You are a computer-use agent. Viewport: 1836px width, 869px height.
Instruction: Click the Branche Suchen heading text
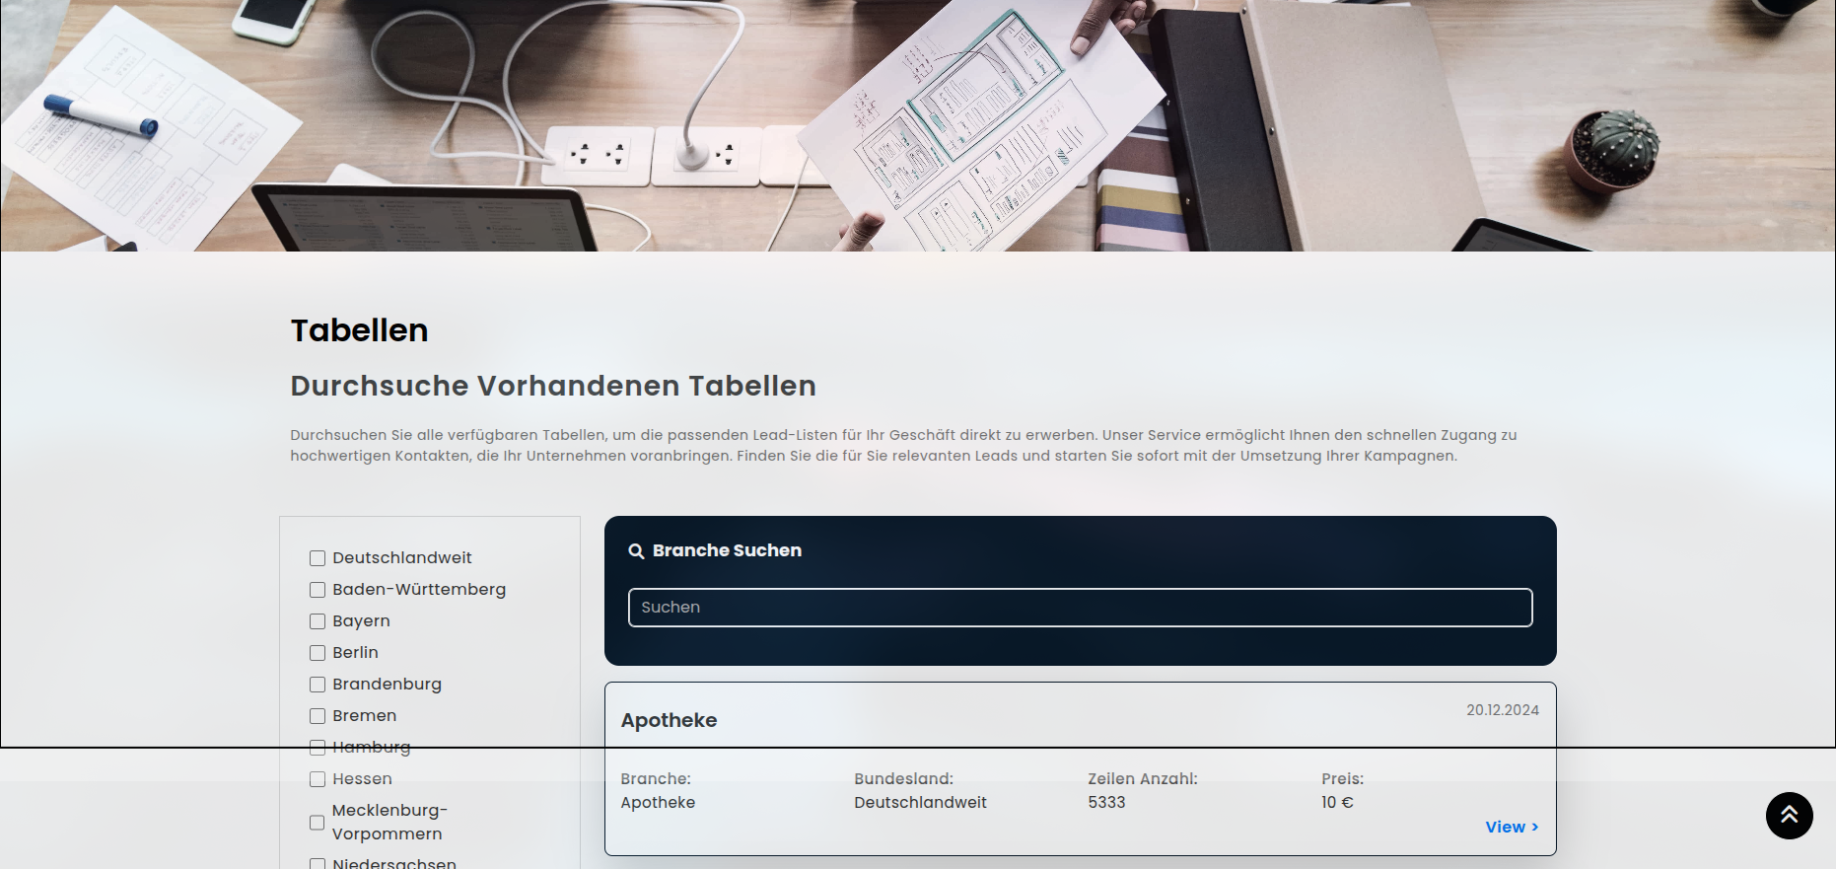727,550
